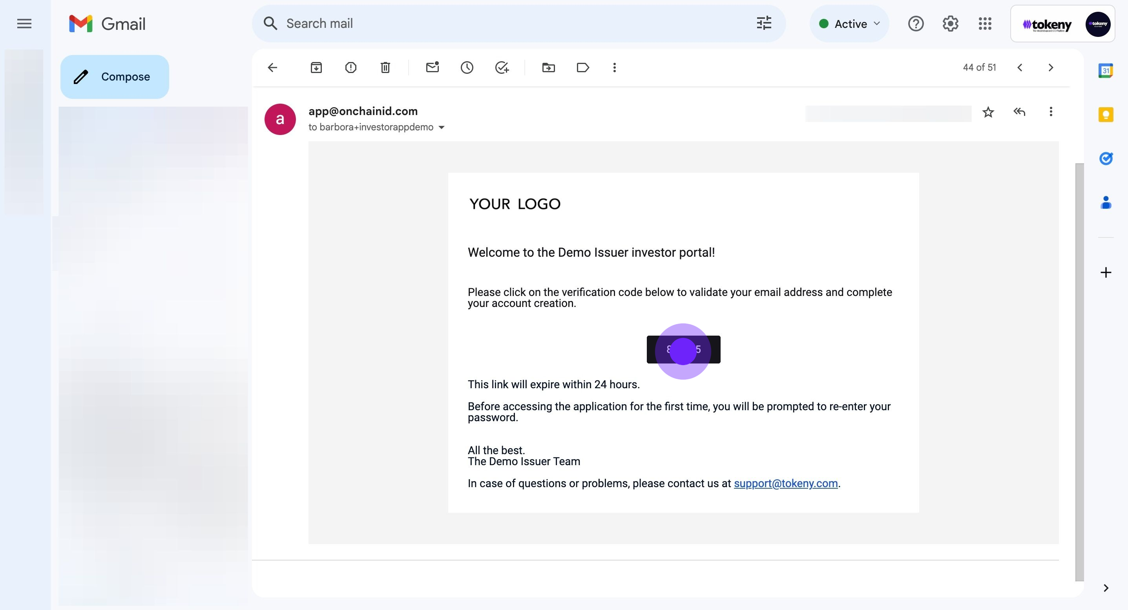Open the Active status dropdown
The height and width of the screenshot is (610, 1128).
(x=849, y=24)
